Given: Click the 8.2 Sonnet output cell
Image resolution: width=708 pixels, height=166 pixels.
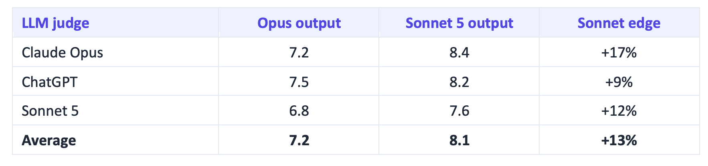Looking at the screenshot, I should tap(459, 82).
